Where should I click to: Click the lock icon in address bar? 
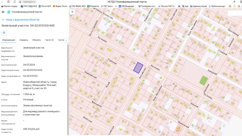(x=20, y=2)
